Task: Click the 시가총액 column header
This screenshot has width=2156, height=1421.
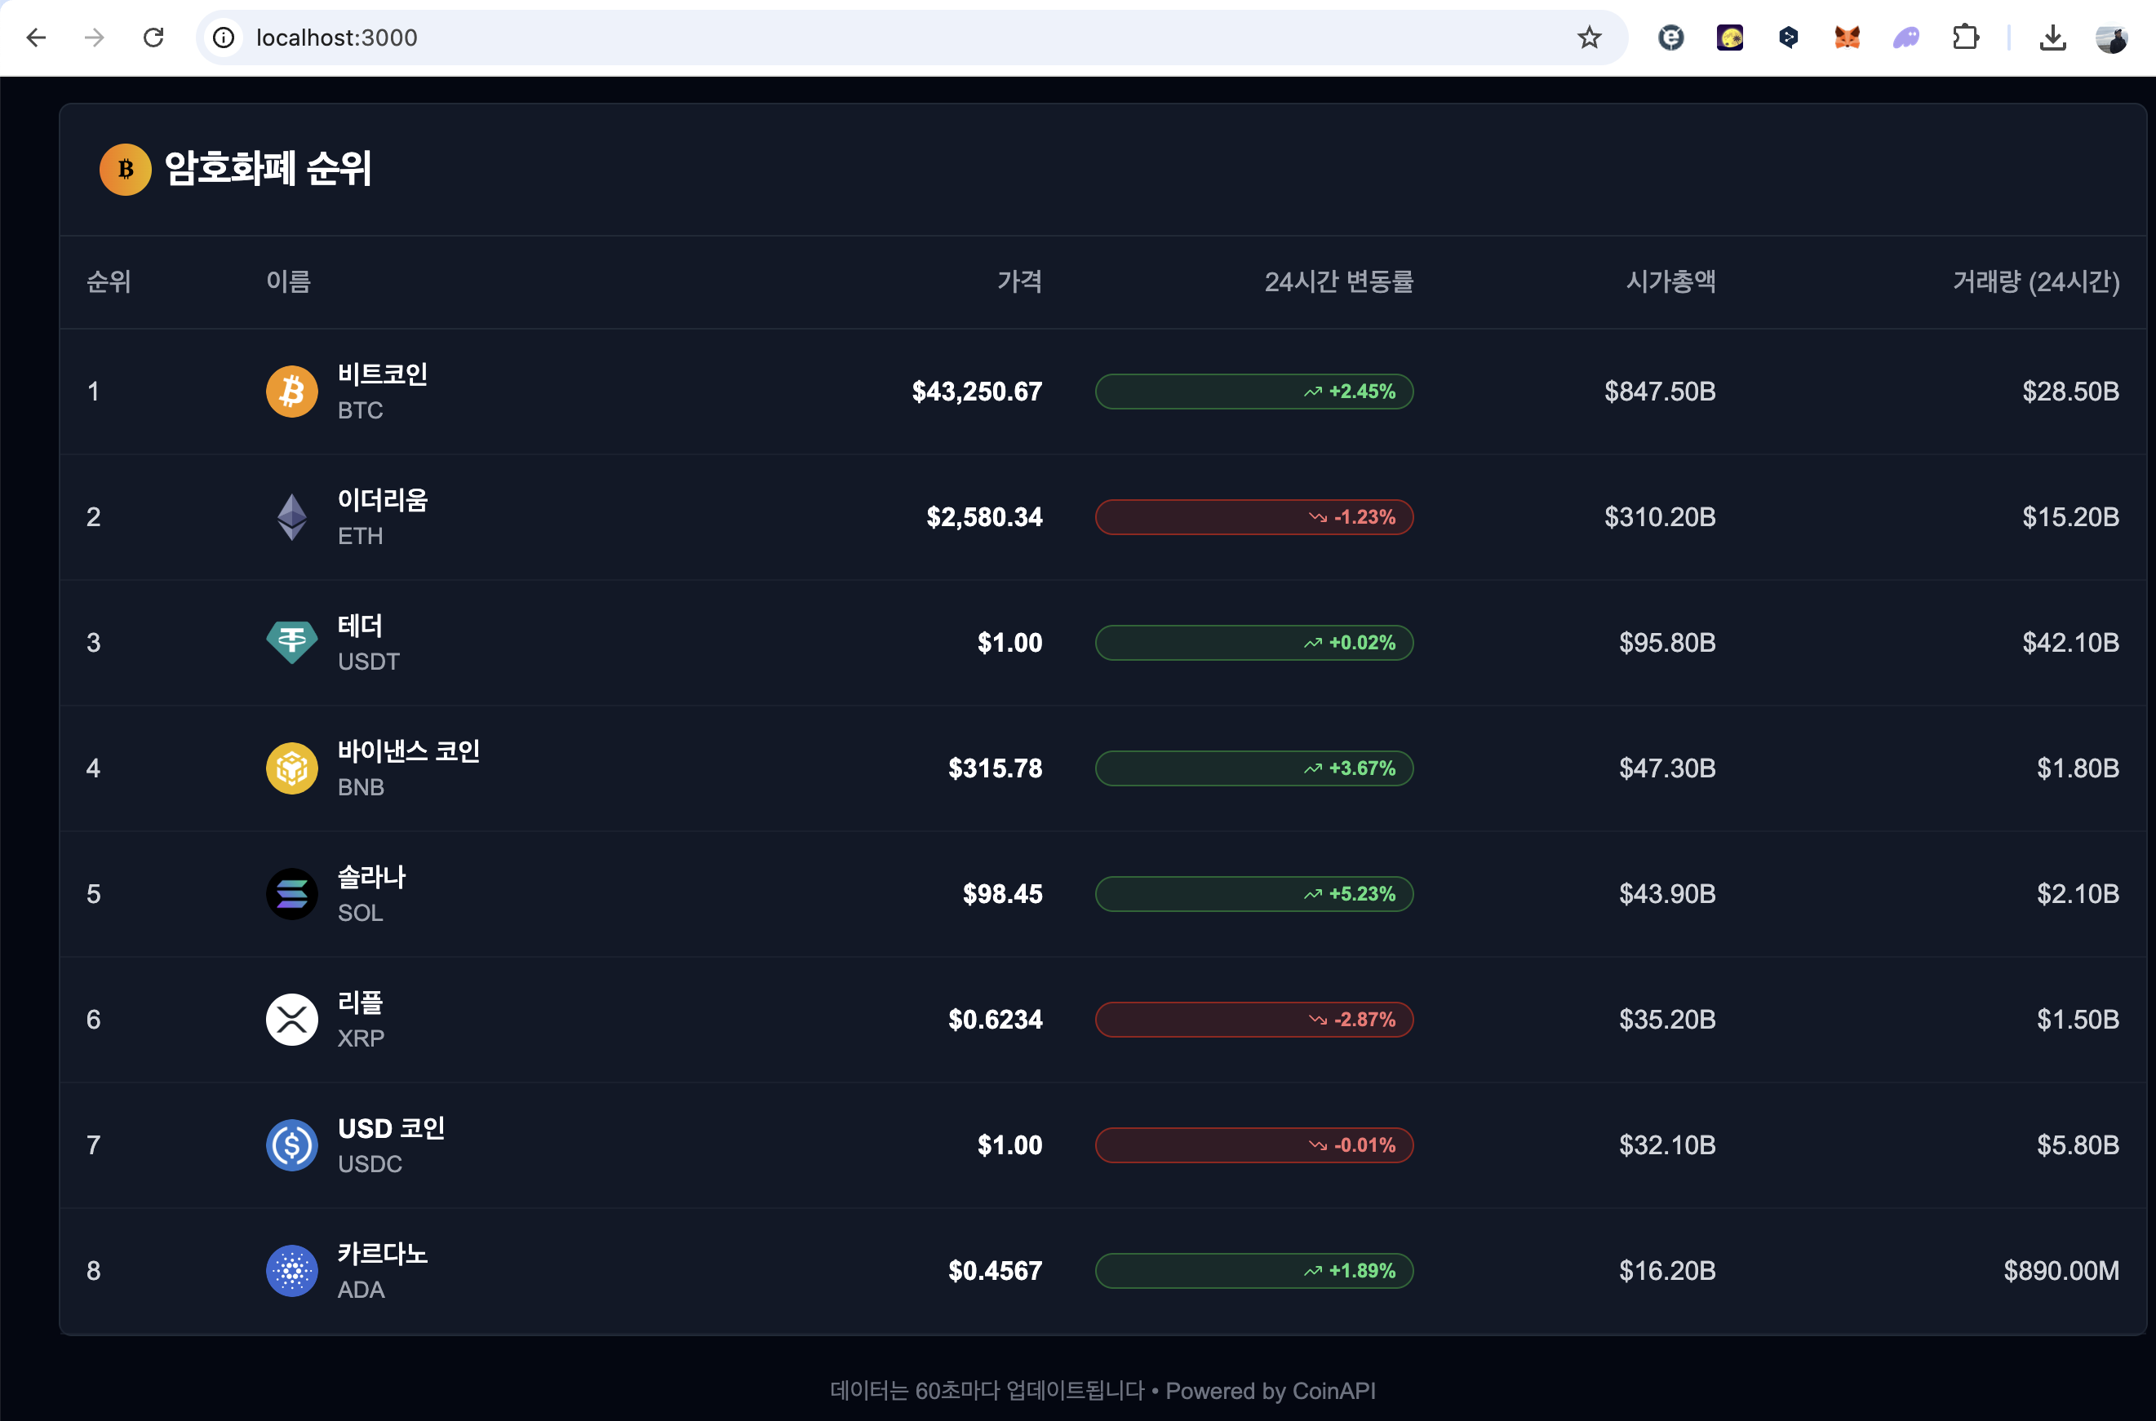Action: tap(1670, 282)
